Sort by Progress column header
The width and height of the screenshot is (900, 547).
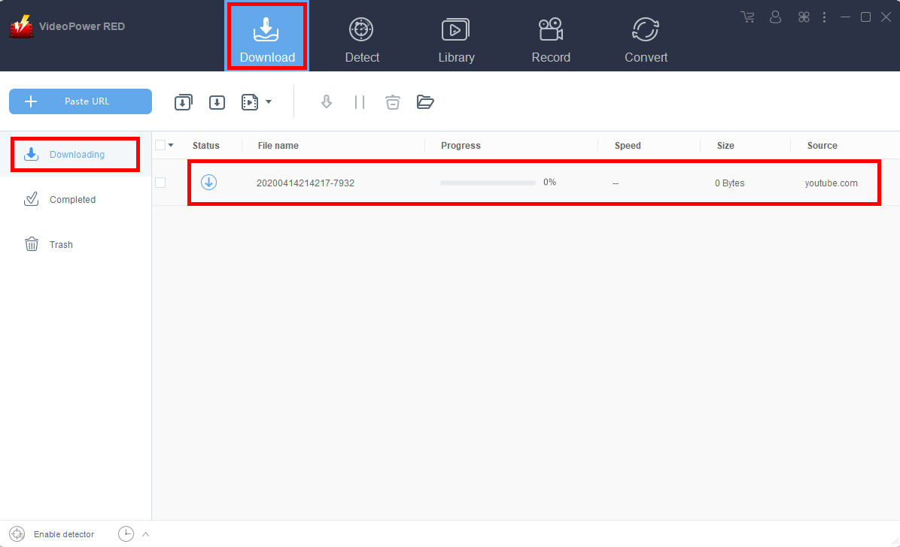point(461,146)
